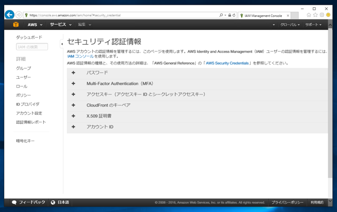337x212 pixels.
Task: Click the browser address bar URL
Action: tap(75, 15)
